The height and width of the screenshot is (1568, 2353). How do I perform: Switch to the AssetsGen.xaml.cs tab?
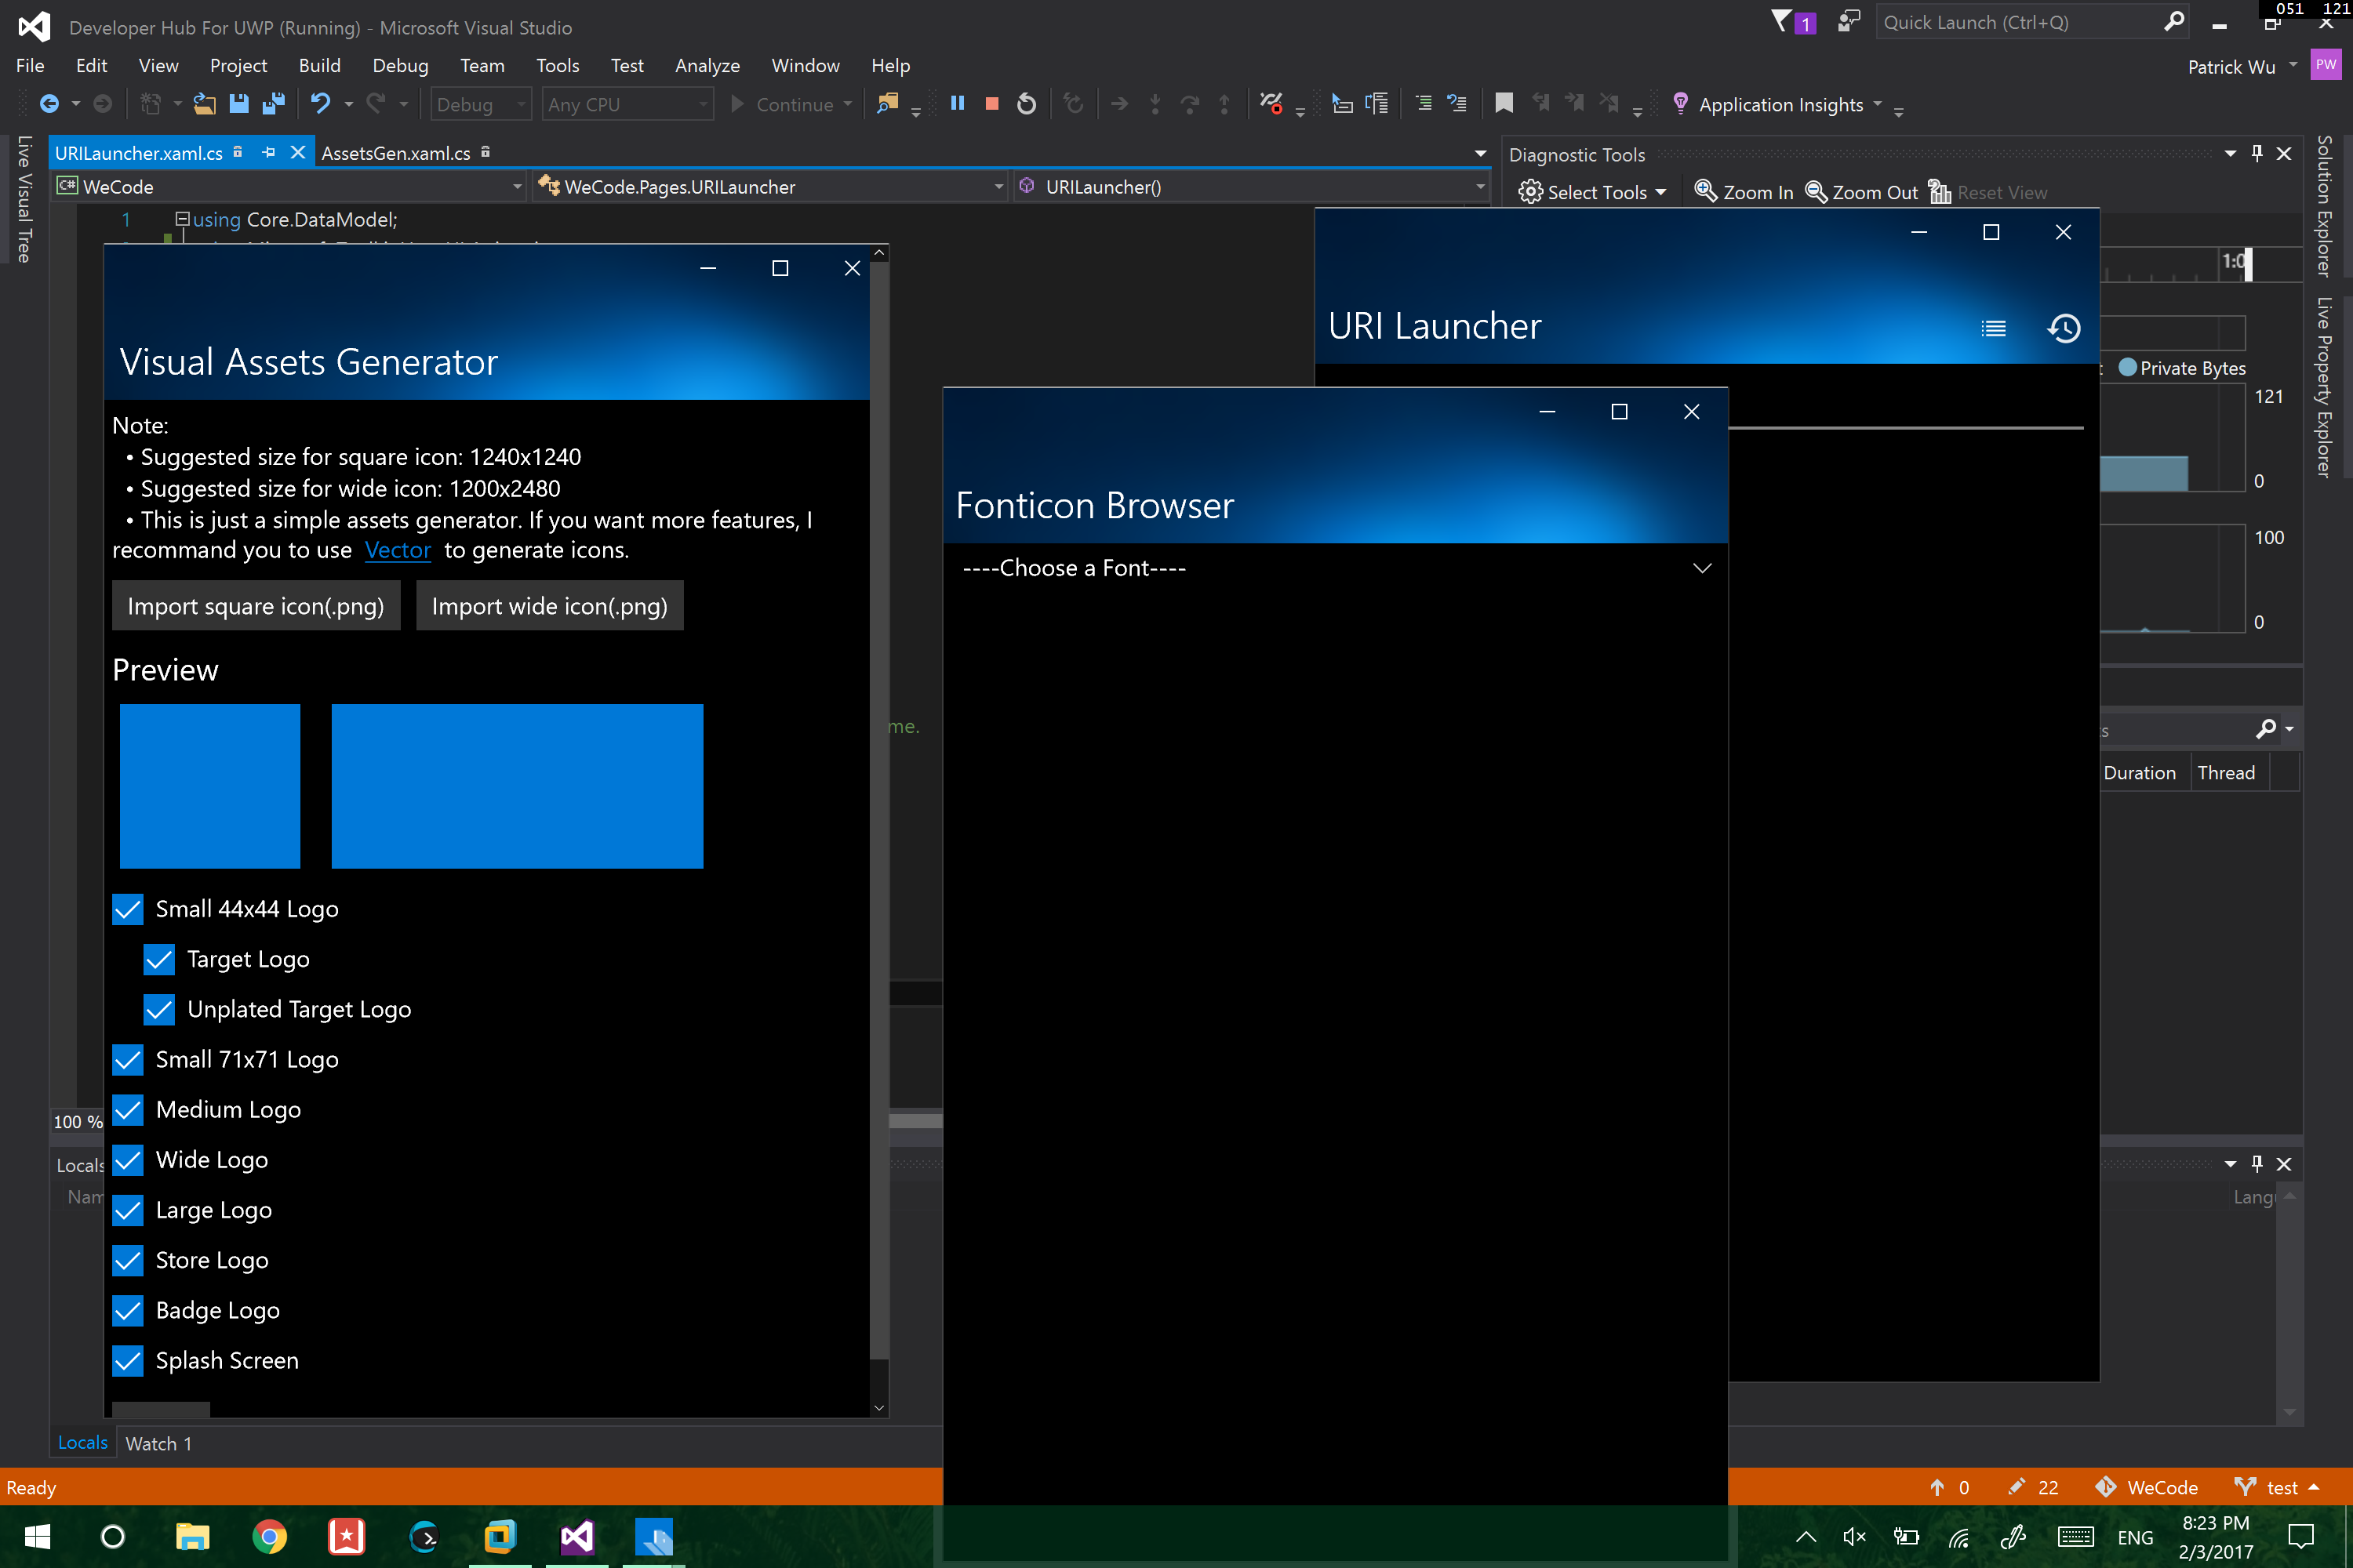(396, 152)
